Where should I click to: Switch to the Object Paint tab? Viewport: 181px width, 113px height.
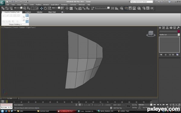point(52,12)
